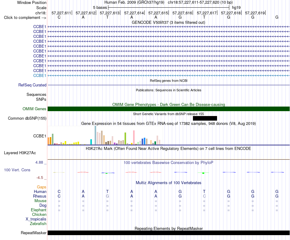290x240 pixels.
Task: Click the Common dbSNP(155) label
Action: tap(27, 118)
